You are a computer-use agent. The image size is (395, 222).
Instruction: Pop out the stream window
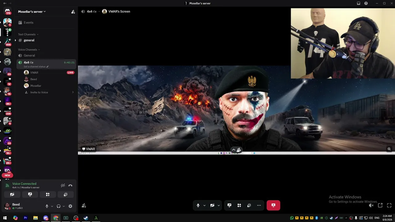click(x=380, y=205)
